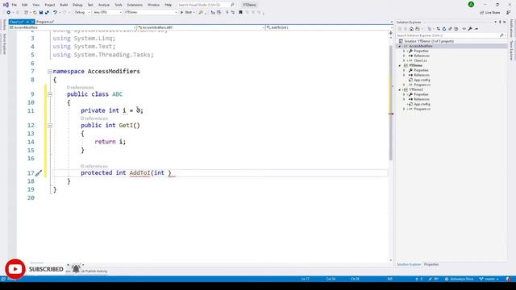Click the Save icon in toolbar
The height and width of the screenshot is (290, 516).
pos(41,12)
